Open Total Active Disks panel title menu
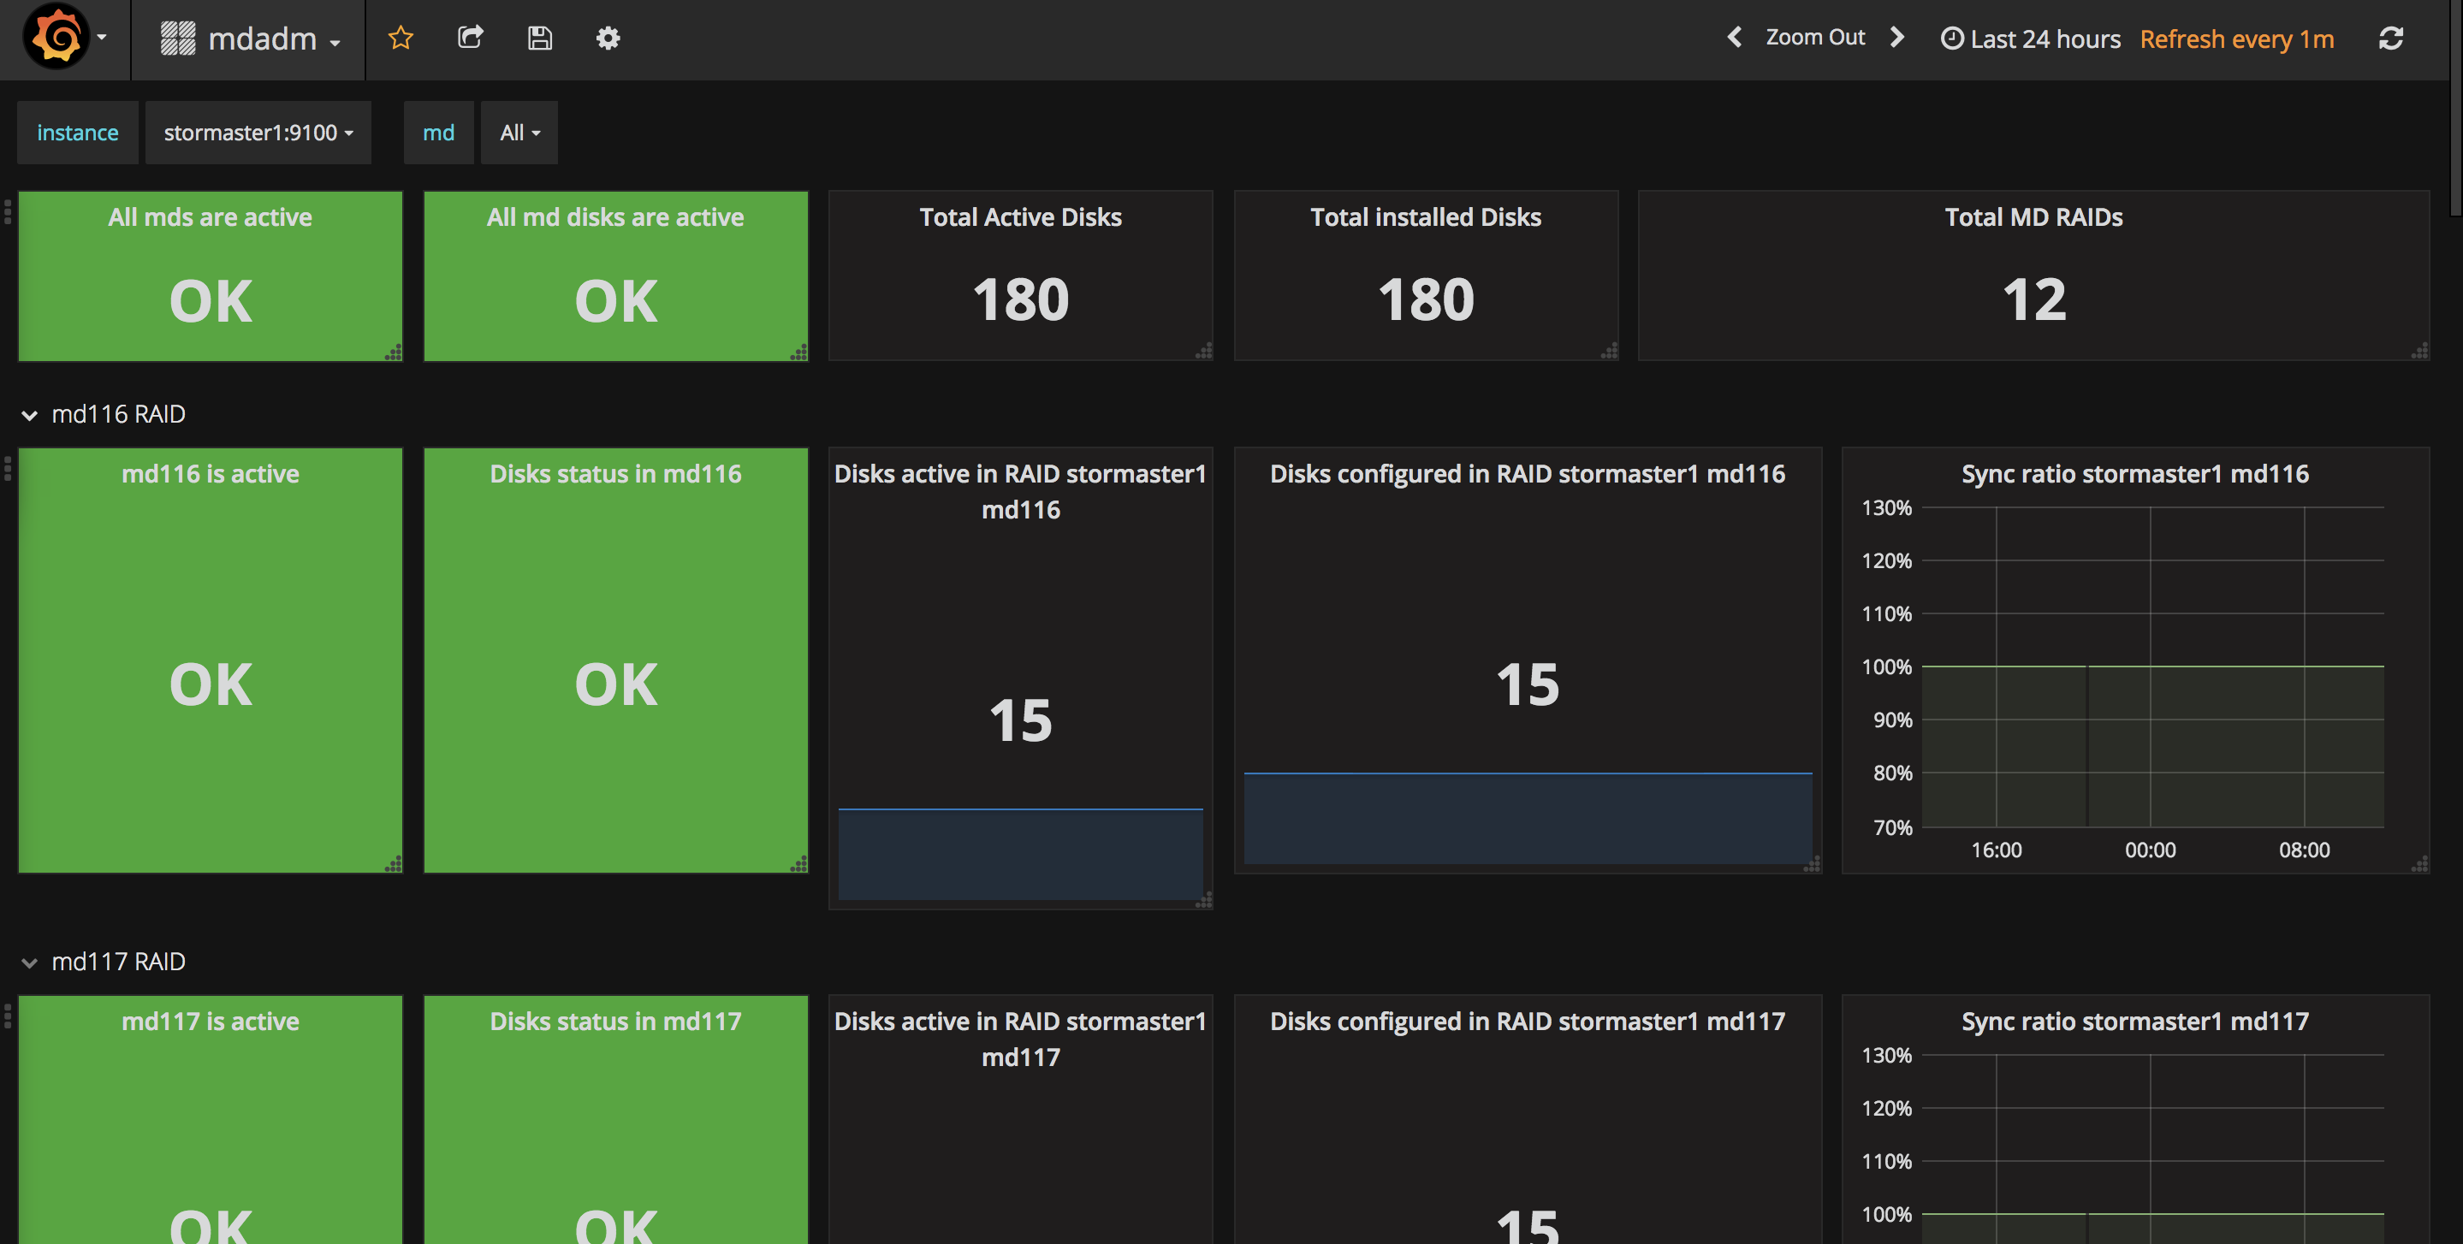The width and height of the screenshot is (2463, 1244). 1020,217
